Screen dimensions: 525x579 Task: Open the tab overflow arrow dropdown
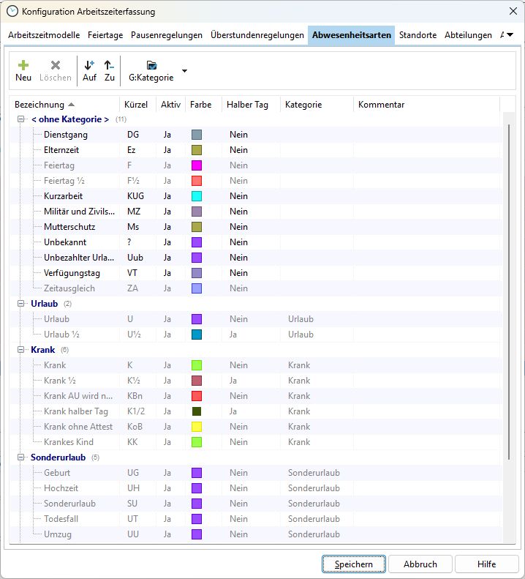510,35
